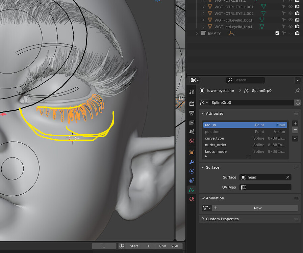Collapse the Animation panel
The image size is (303, 253).
203,198
